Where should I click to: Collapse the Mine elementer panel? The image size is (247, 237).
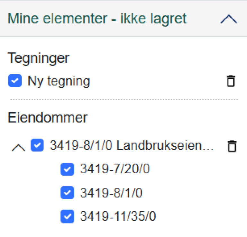[229, 20]
